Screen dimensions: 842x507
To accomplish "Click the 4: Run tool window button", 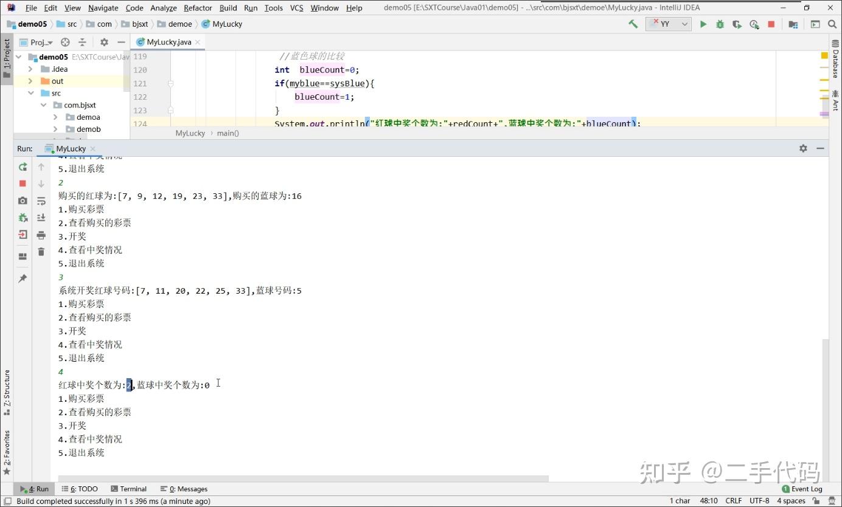I will [x=35, y=489].
